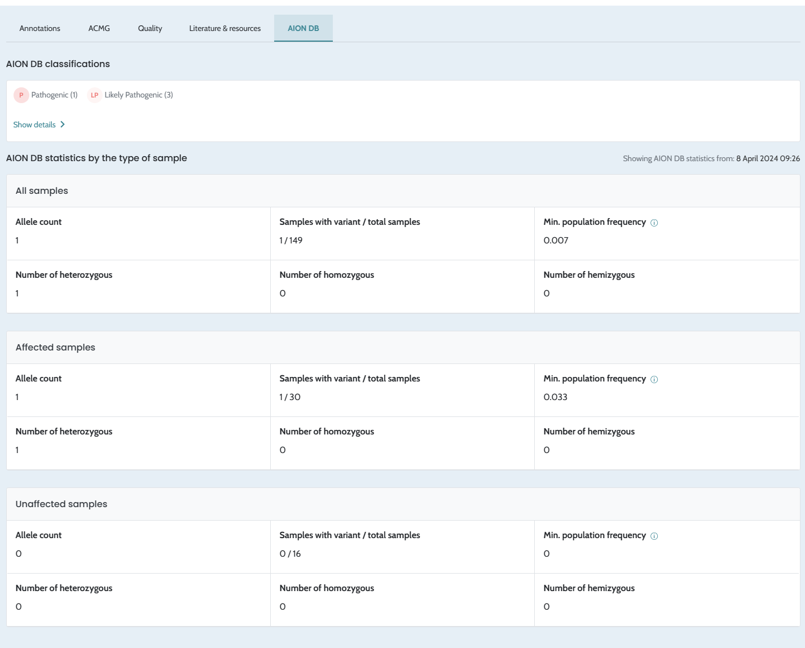This screenshot has width=805, height=648.
Task: Click the All samples section header
Action: pos(42,190)
